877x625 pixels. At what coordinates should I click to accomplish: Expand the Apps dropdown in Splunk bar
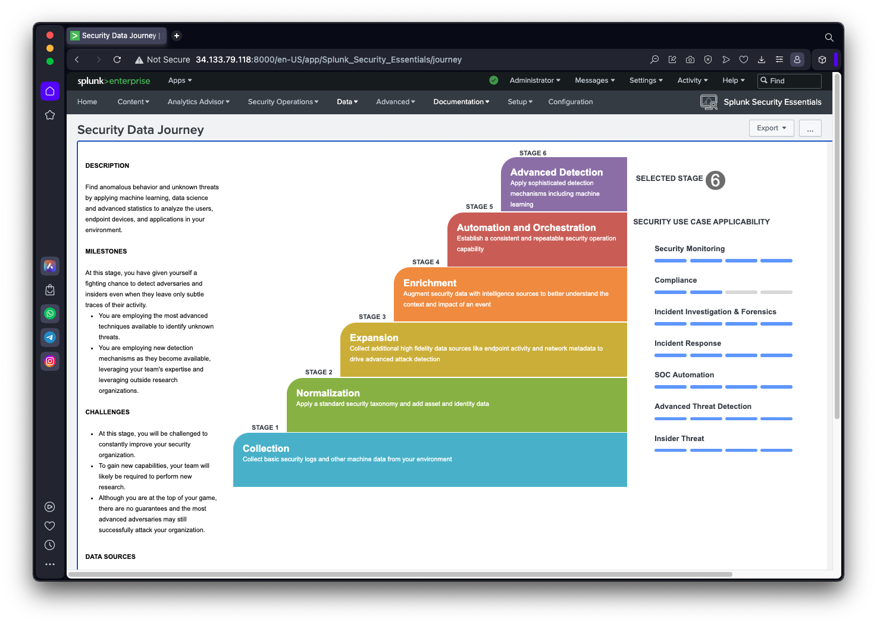180,80
